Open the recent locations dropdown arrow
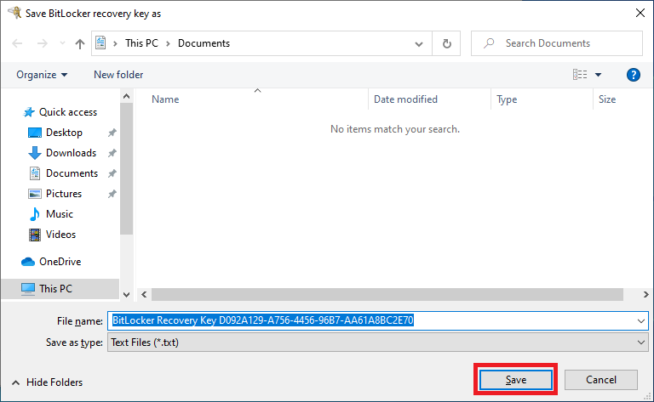The image size is (654, 402). click(62, 43)
